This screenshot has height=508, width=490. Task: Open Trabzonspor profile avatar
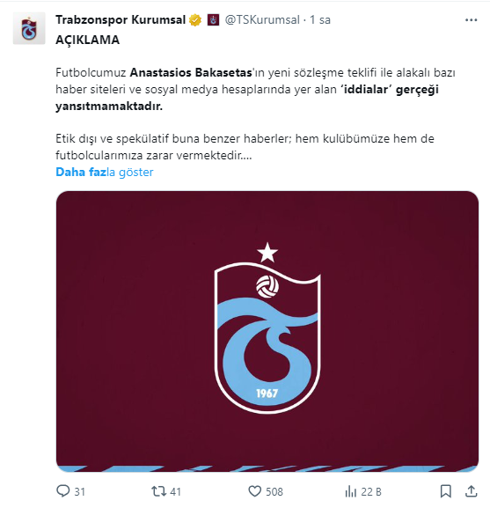29,28
